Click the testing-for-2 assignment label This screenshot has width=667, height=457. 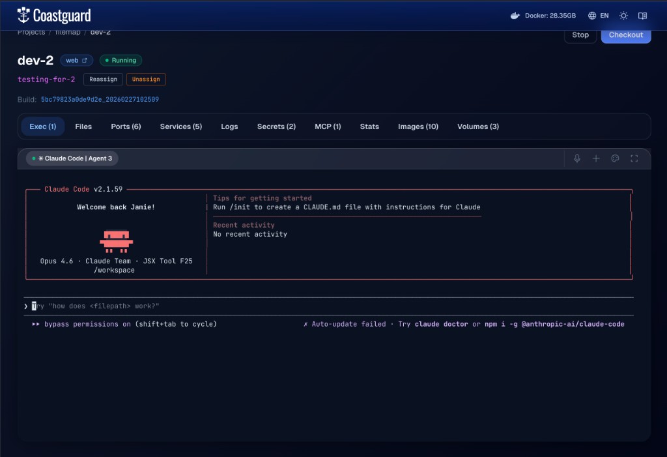[46, 80]
